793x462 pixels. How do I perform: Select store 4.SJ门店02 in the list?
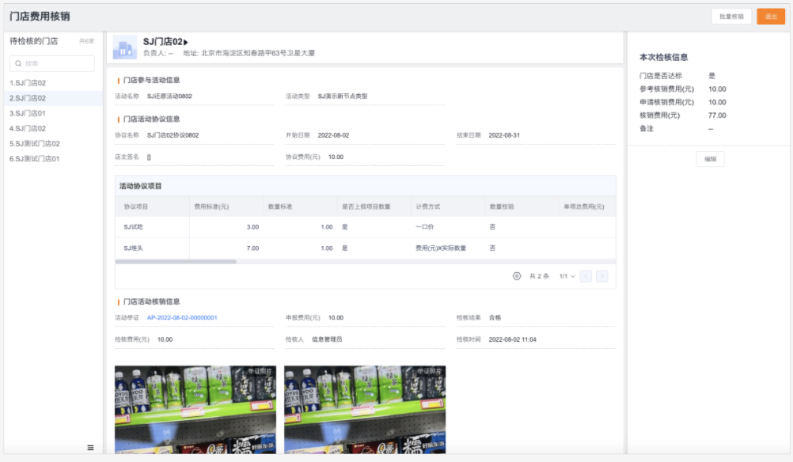click(x=53, y=128)
